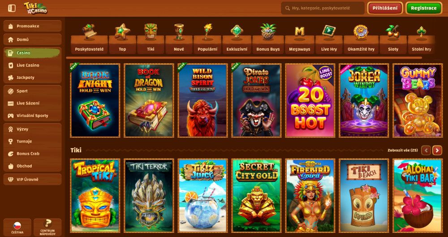Open the Live Hry play icon category
Image resolution: width=448 pixels, height=237 pixels.
329,39
